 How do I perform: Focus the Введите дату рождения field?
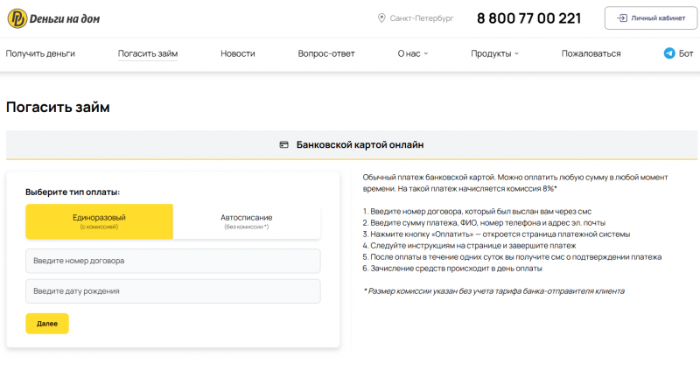(173, 291)
